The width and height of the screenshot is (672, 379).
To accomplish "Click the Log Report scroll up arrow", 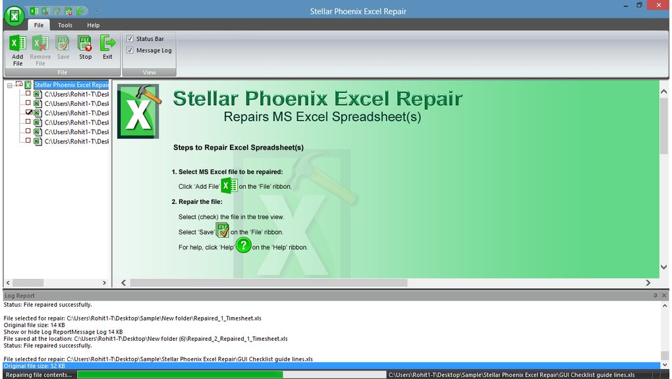I will tap(665, 306).
